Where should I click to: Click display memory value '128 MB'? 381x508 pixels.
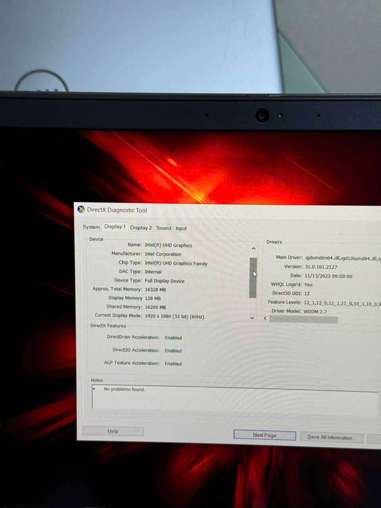152,298
